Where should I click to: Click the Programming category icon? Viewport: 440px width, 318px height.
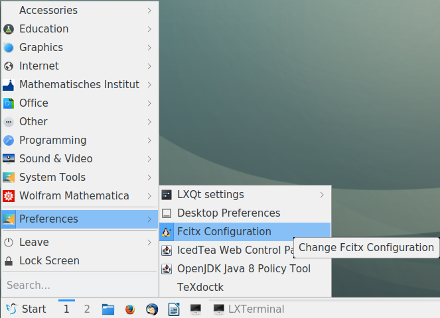point(9,140)
